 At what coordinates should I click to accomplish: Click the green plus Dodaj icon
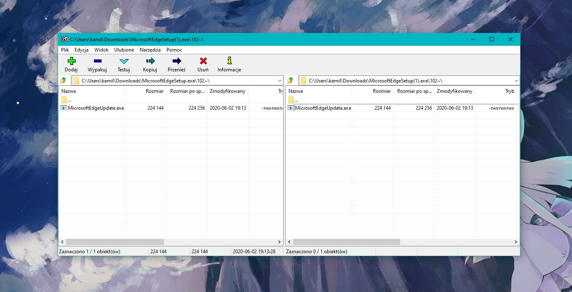[71, 61]
